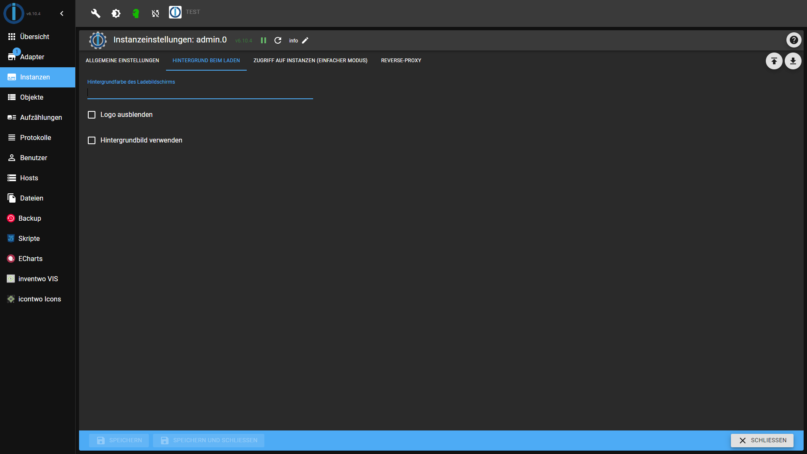Click the sync-disabled arrows icon
The height and width of the screenshot is (454, 807).
[x=156, y=13]
